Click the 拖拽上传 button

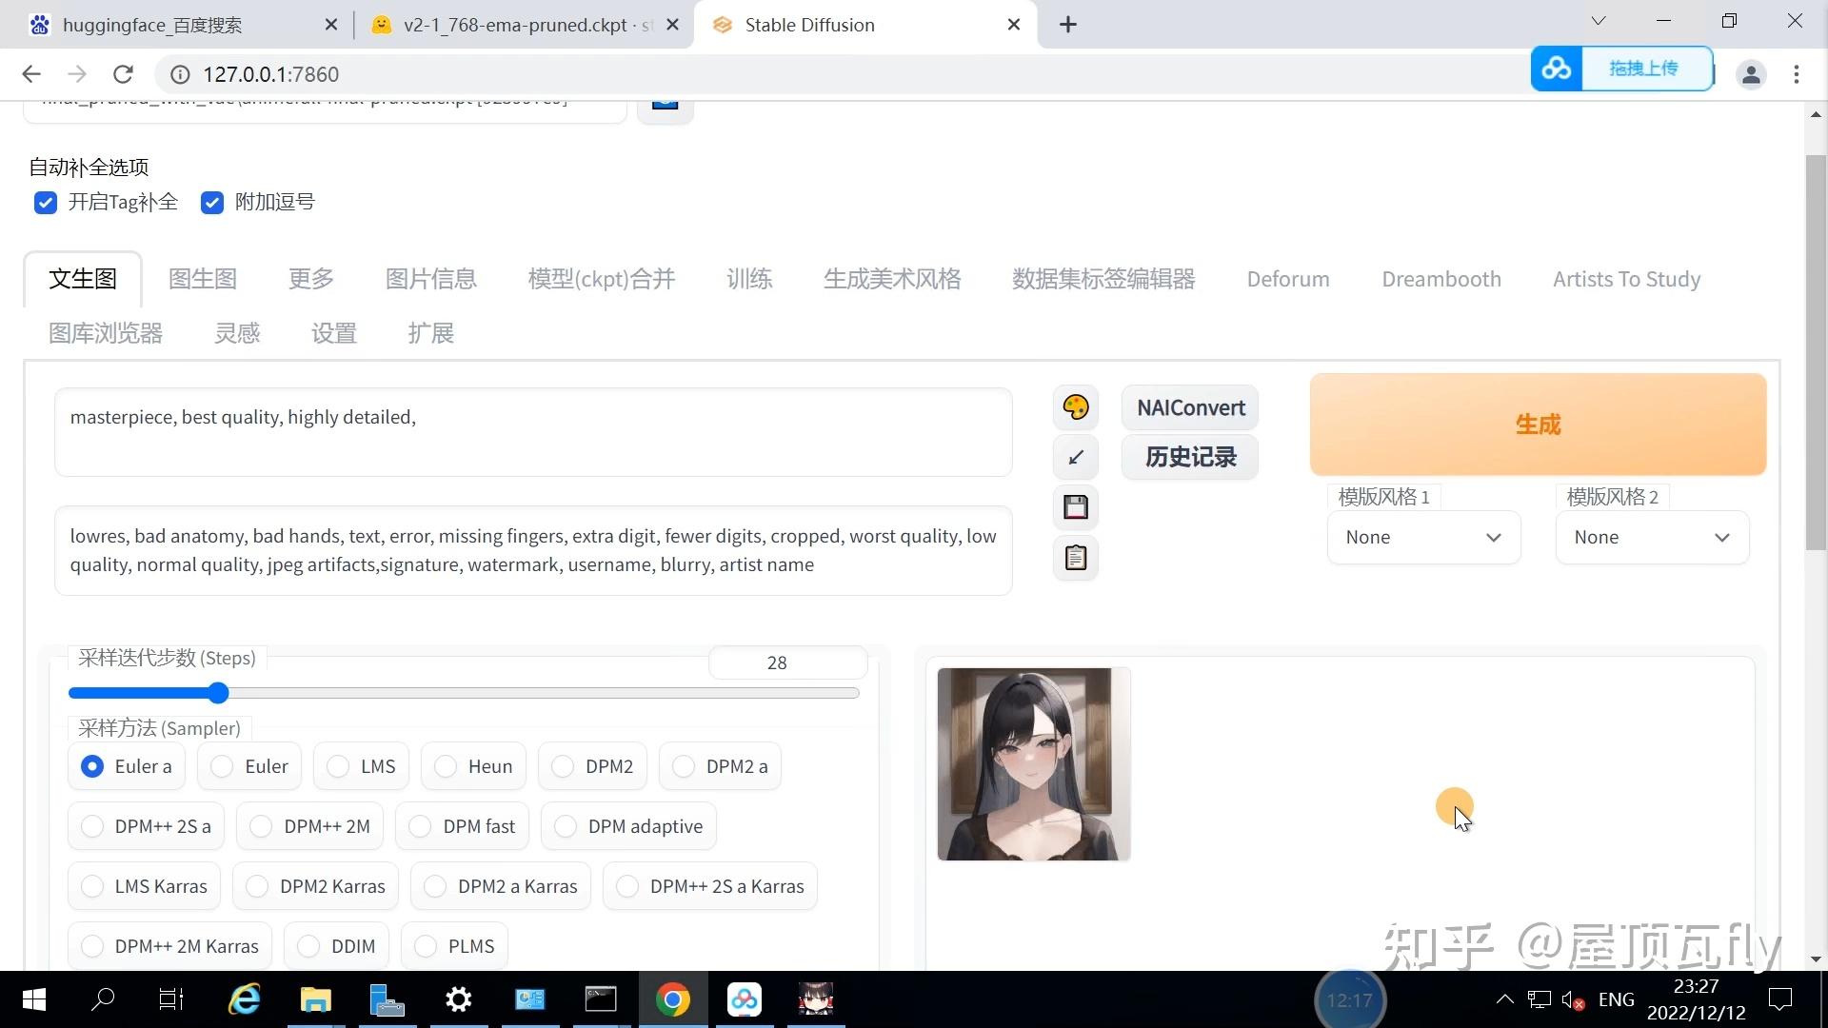[1644, 69]
